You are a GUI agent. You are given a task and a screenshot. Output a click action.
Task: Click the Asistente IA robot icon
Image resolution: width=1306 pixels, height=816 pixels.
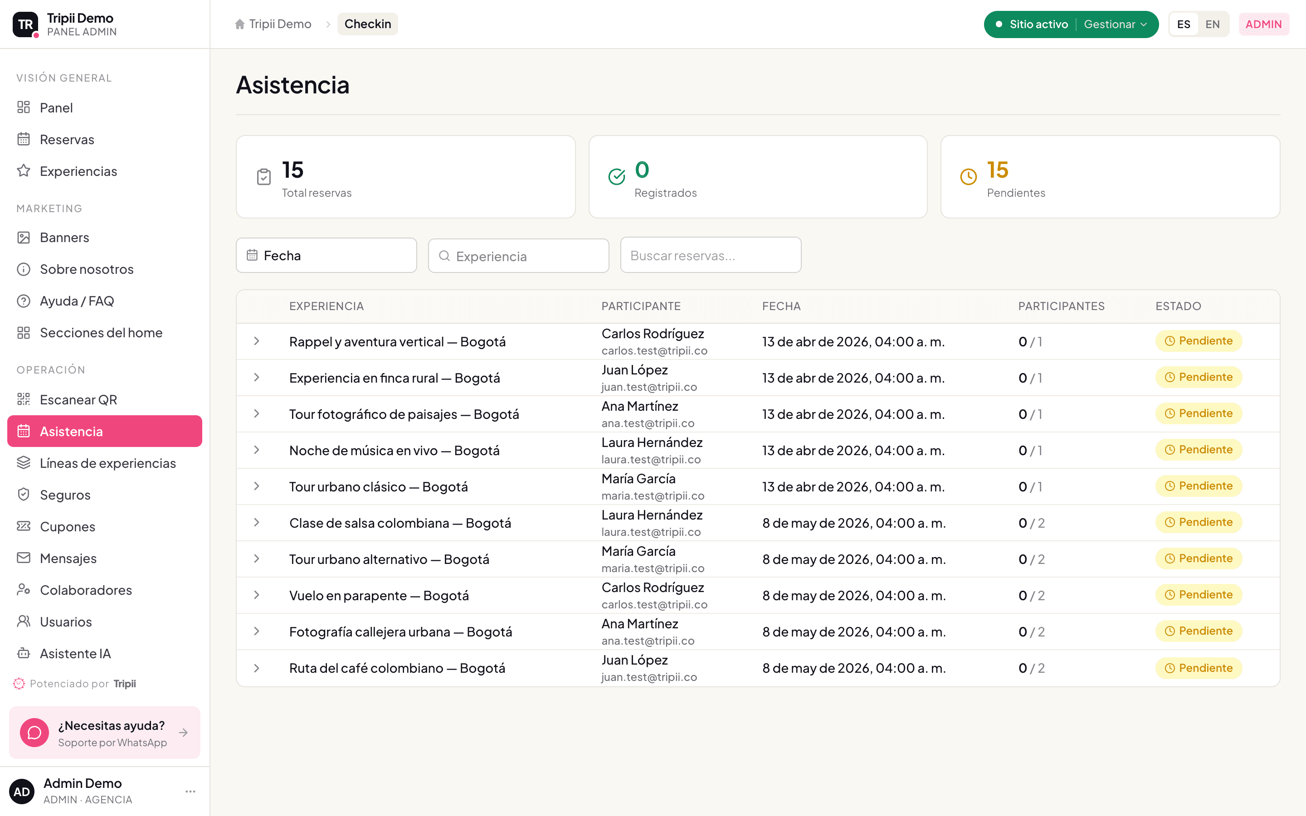24,654
